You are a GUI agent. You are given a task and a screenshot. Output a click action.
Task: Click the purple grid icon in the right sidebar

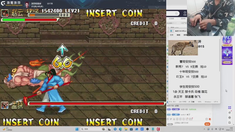[229, 107]
